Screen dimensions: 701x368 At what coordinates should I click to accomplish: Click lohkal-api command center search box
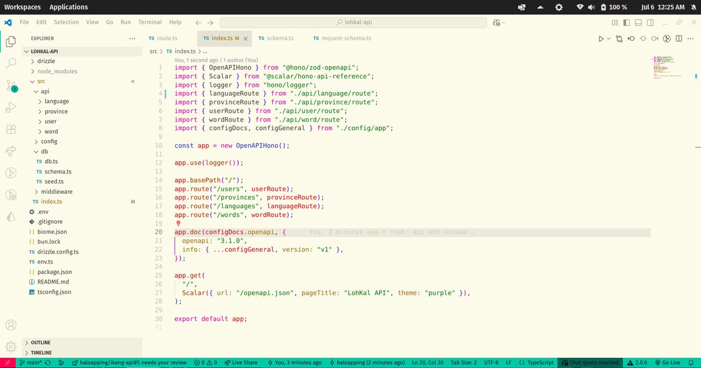353,22
